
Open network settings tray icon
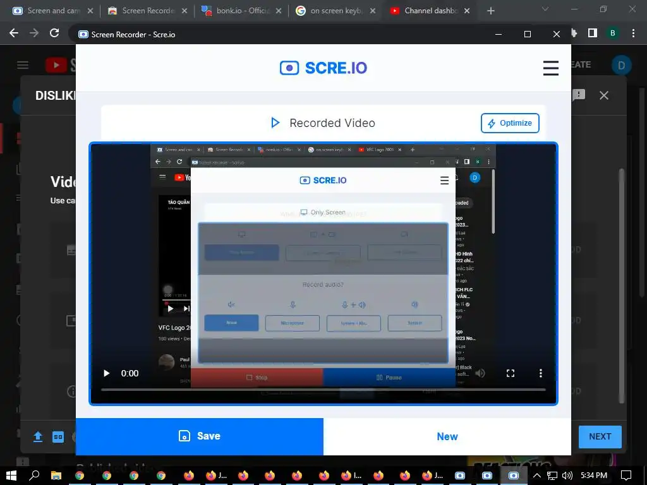click(x=552, y=476)
